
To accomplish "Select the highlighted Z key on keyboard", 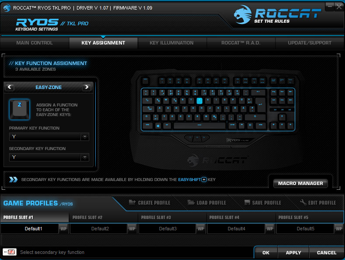I will (199, 101).
